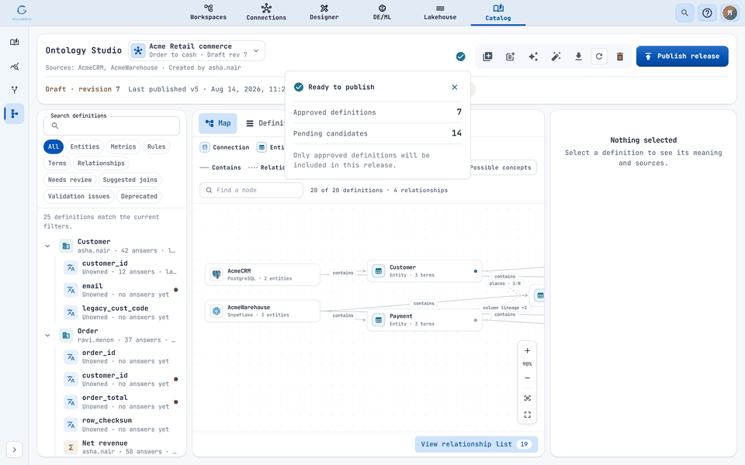Zoom in on the map

[527, 351]
